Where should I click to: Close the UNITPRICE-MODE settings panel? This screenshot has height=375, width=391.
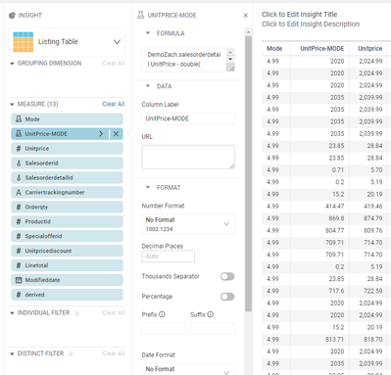coord(246,16)
